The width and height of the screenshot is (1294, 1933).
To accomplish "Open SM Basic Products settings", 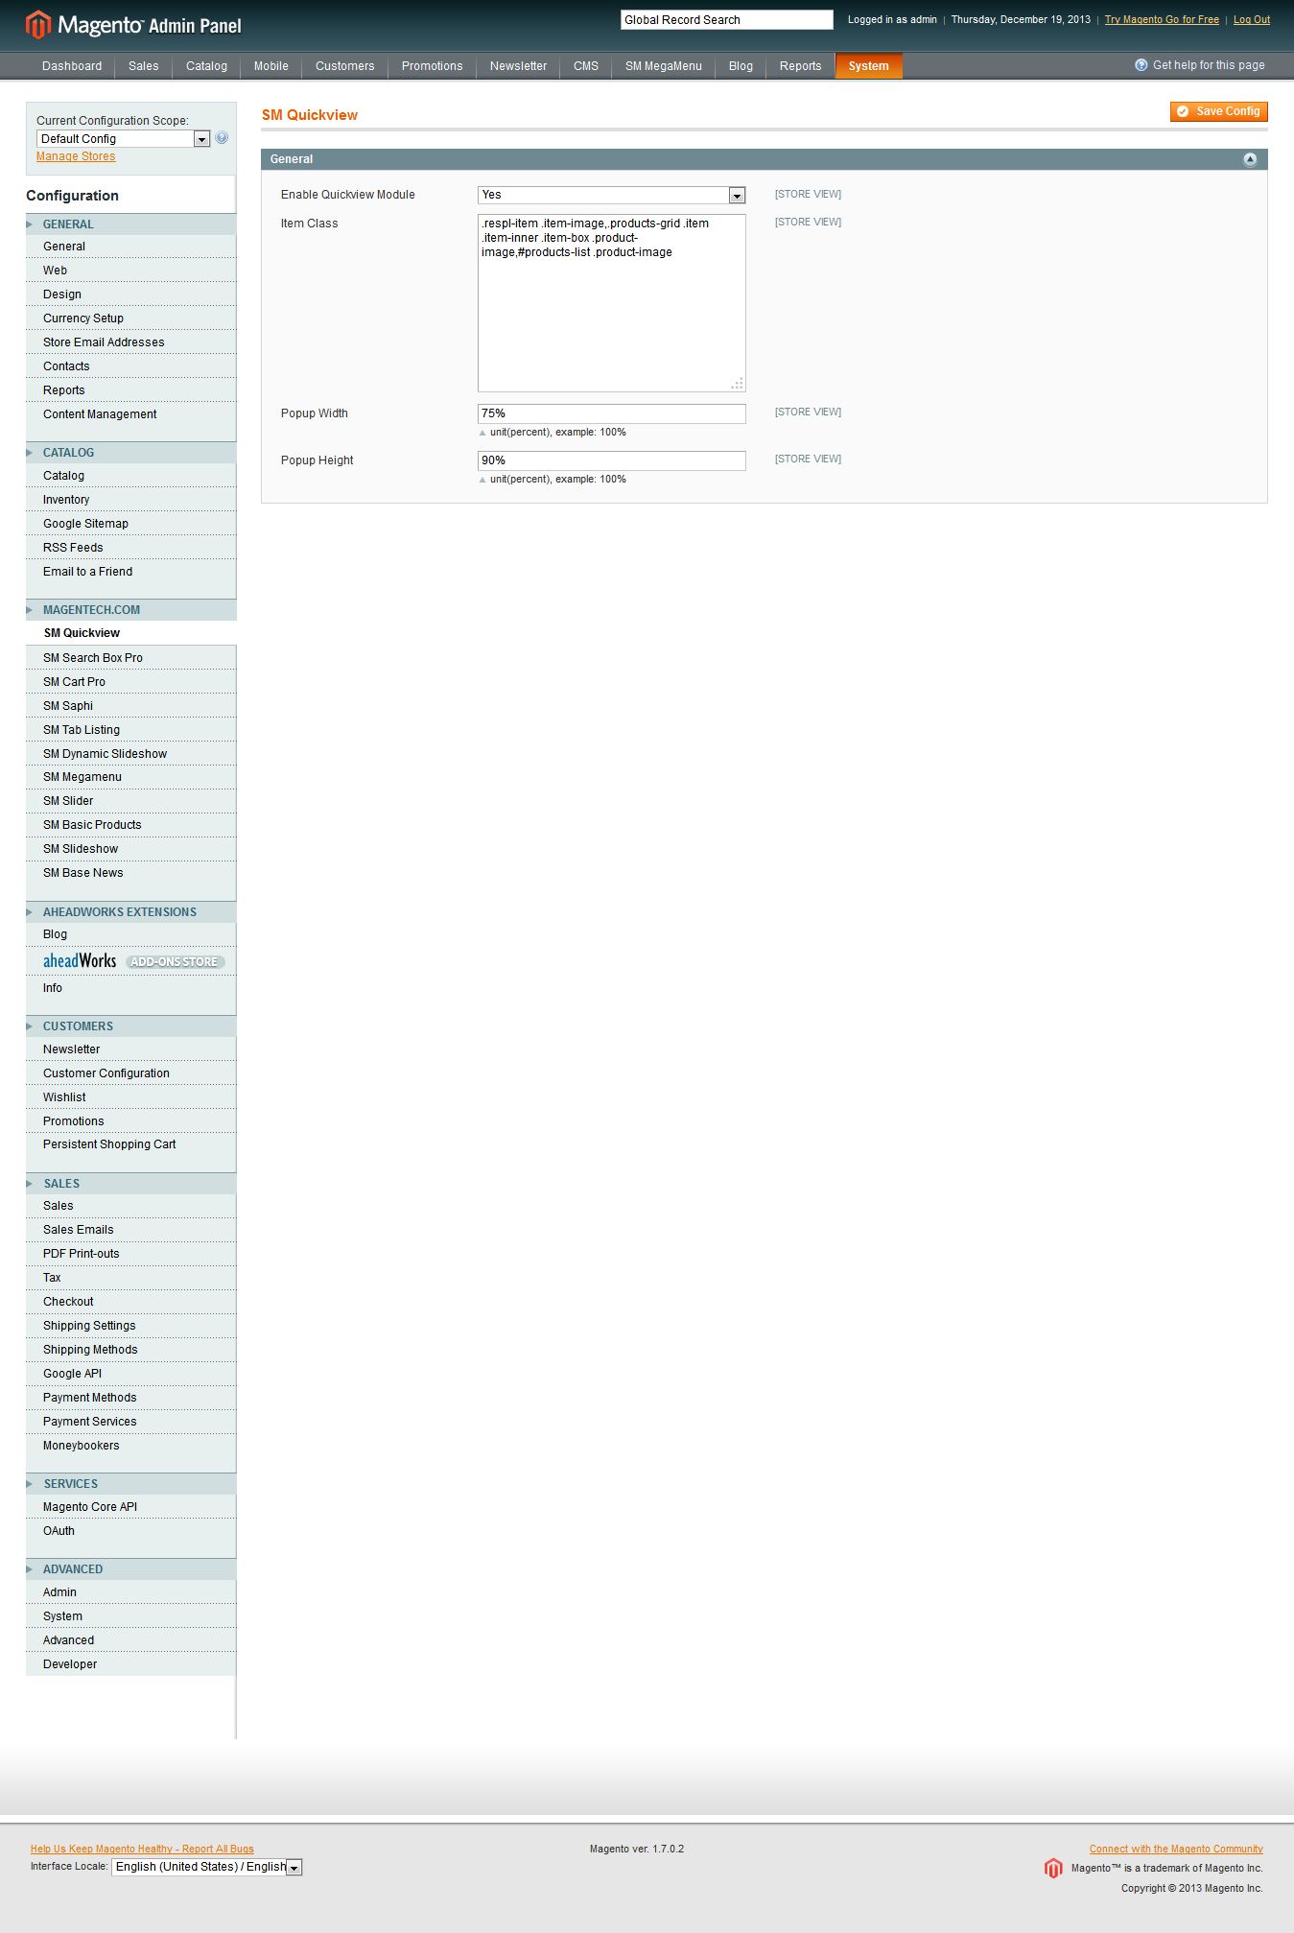I will 130,825.
